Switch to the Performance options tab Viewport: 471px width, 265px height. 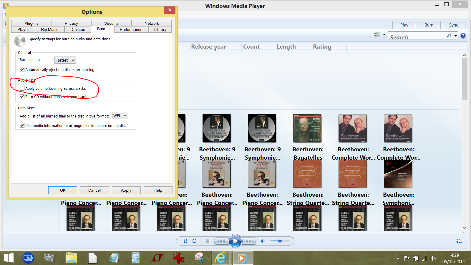tap(131, 29)
